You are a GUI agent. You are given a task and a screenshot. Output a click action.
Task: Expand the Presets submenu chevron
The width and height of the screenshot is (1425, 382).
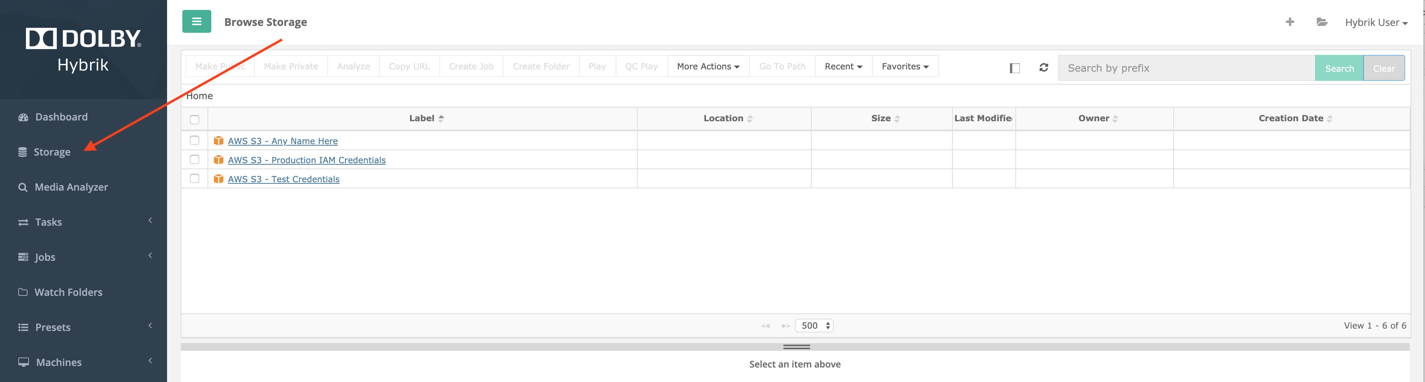150,326
